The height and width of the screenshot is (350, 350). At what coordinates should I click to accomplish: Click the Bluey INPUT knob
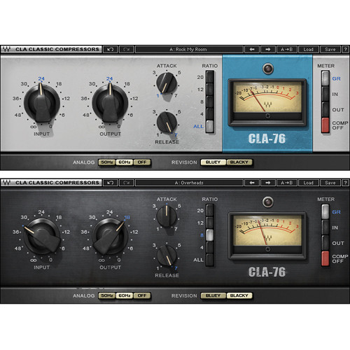42,103
